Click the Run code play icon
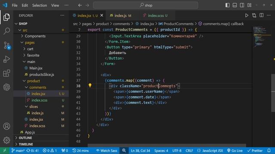 pos(247,15)
